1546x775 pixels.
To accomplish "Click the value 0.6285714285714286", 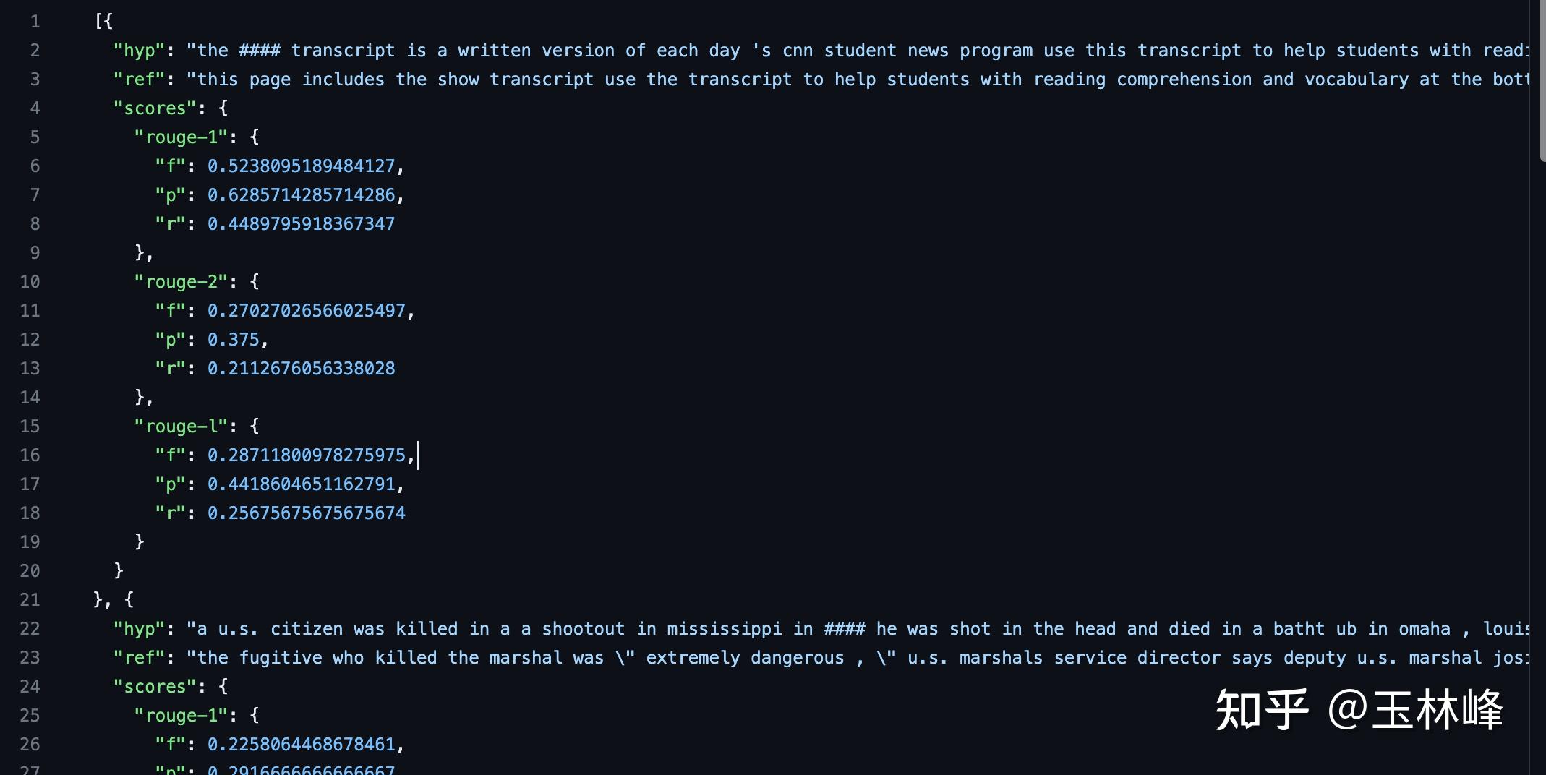I will (x=301, y=195).
